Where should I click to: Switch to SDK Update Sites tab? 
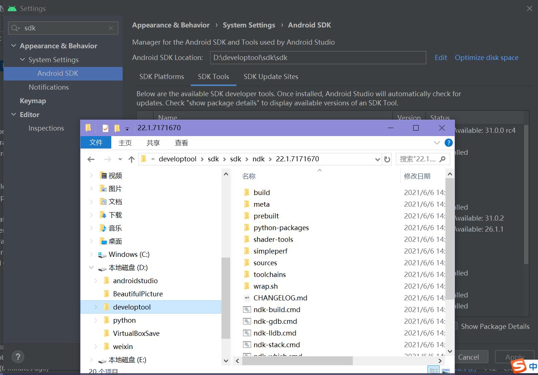(271, 76)
